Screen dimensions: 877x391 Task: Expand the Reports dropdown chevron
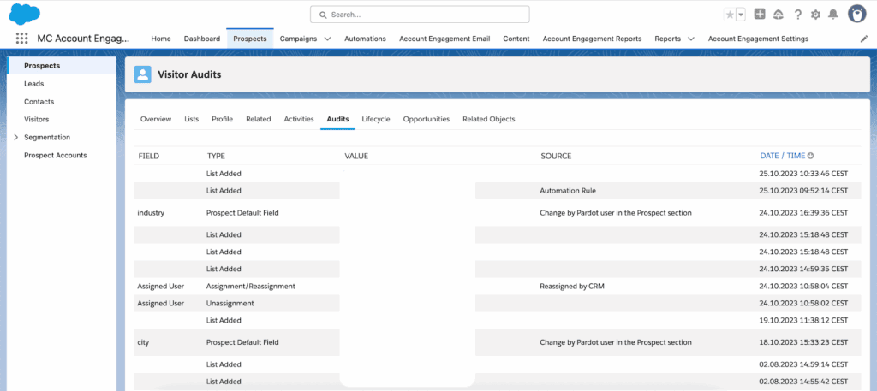(x=691, y=39)
